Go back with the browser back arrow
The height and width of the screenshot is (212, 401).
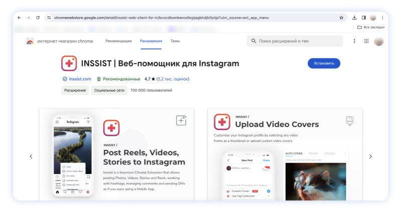coord(19,17)
